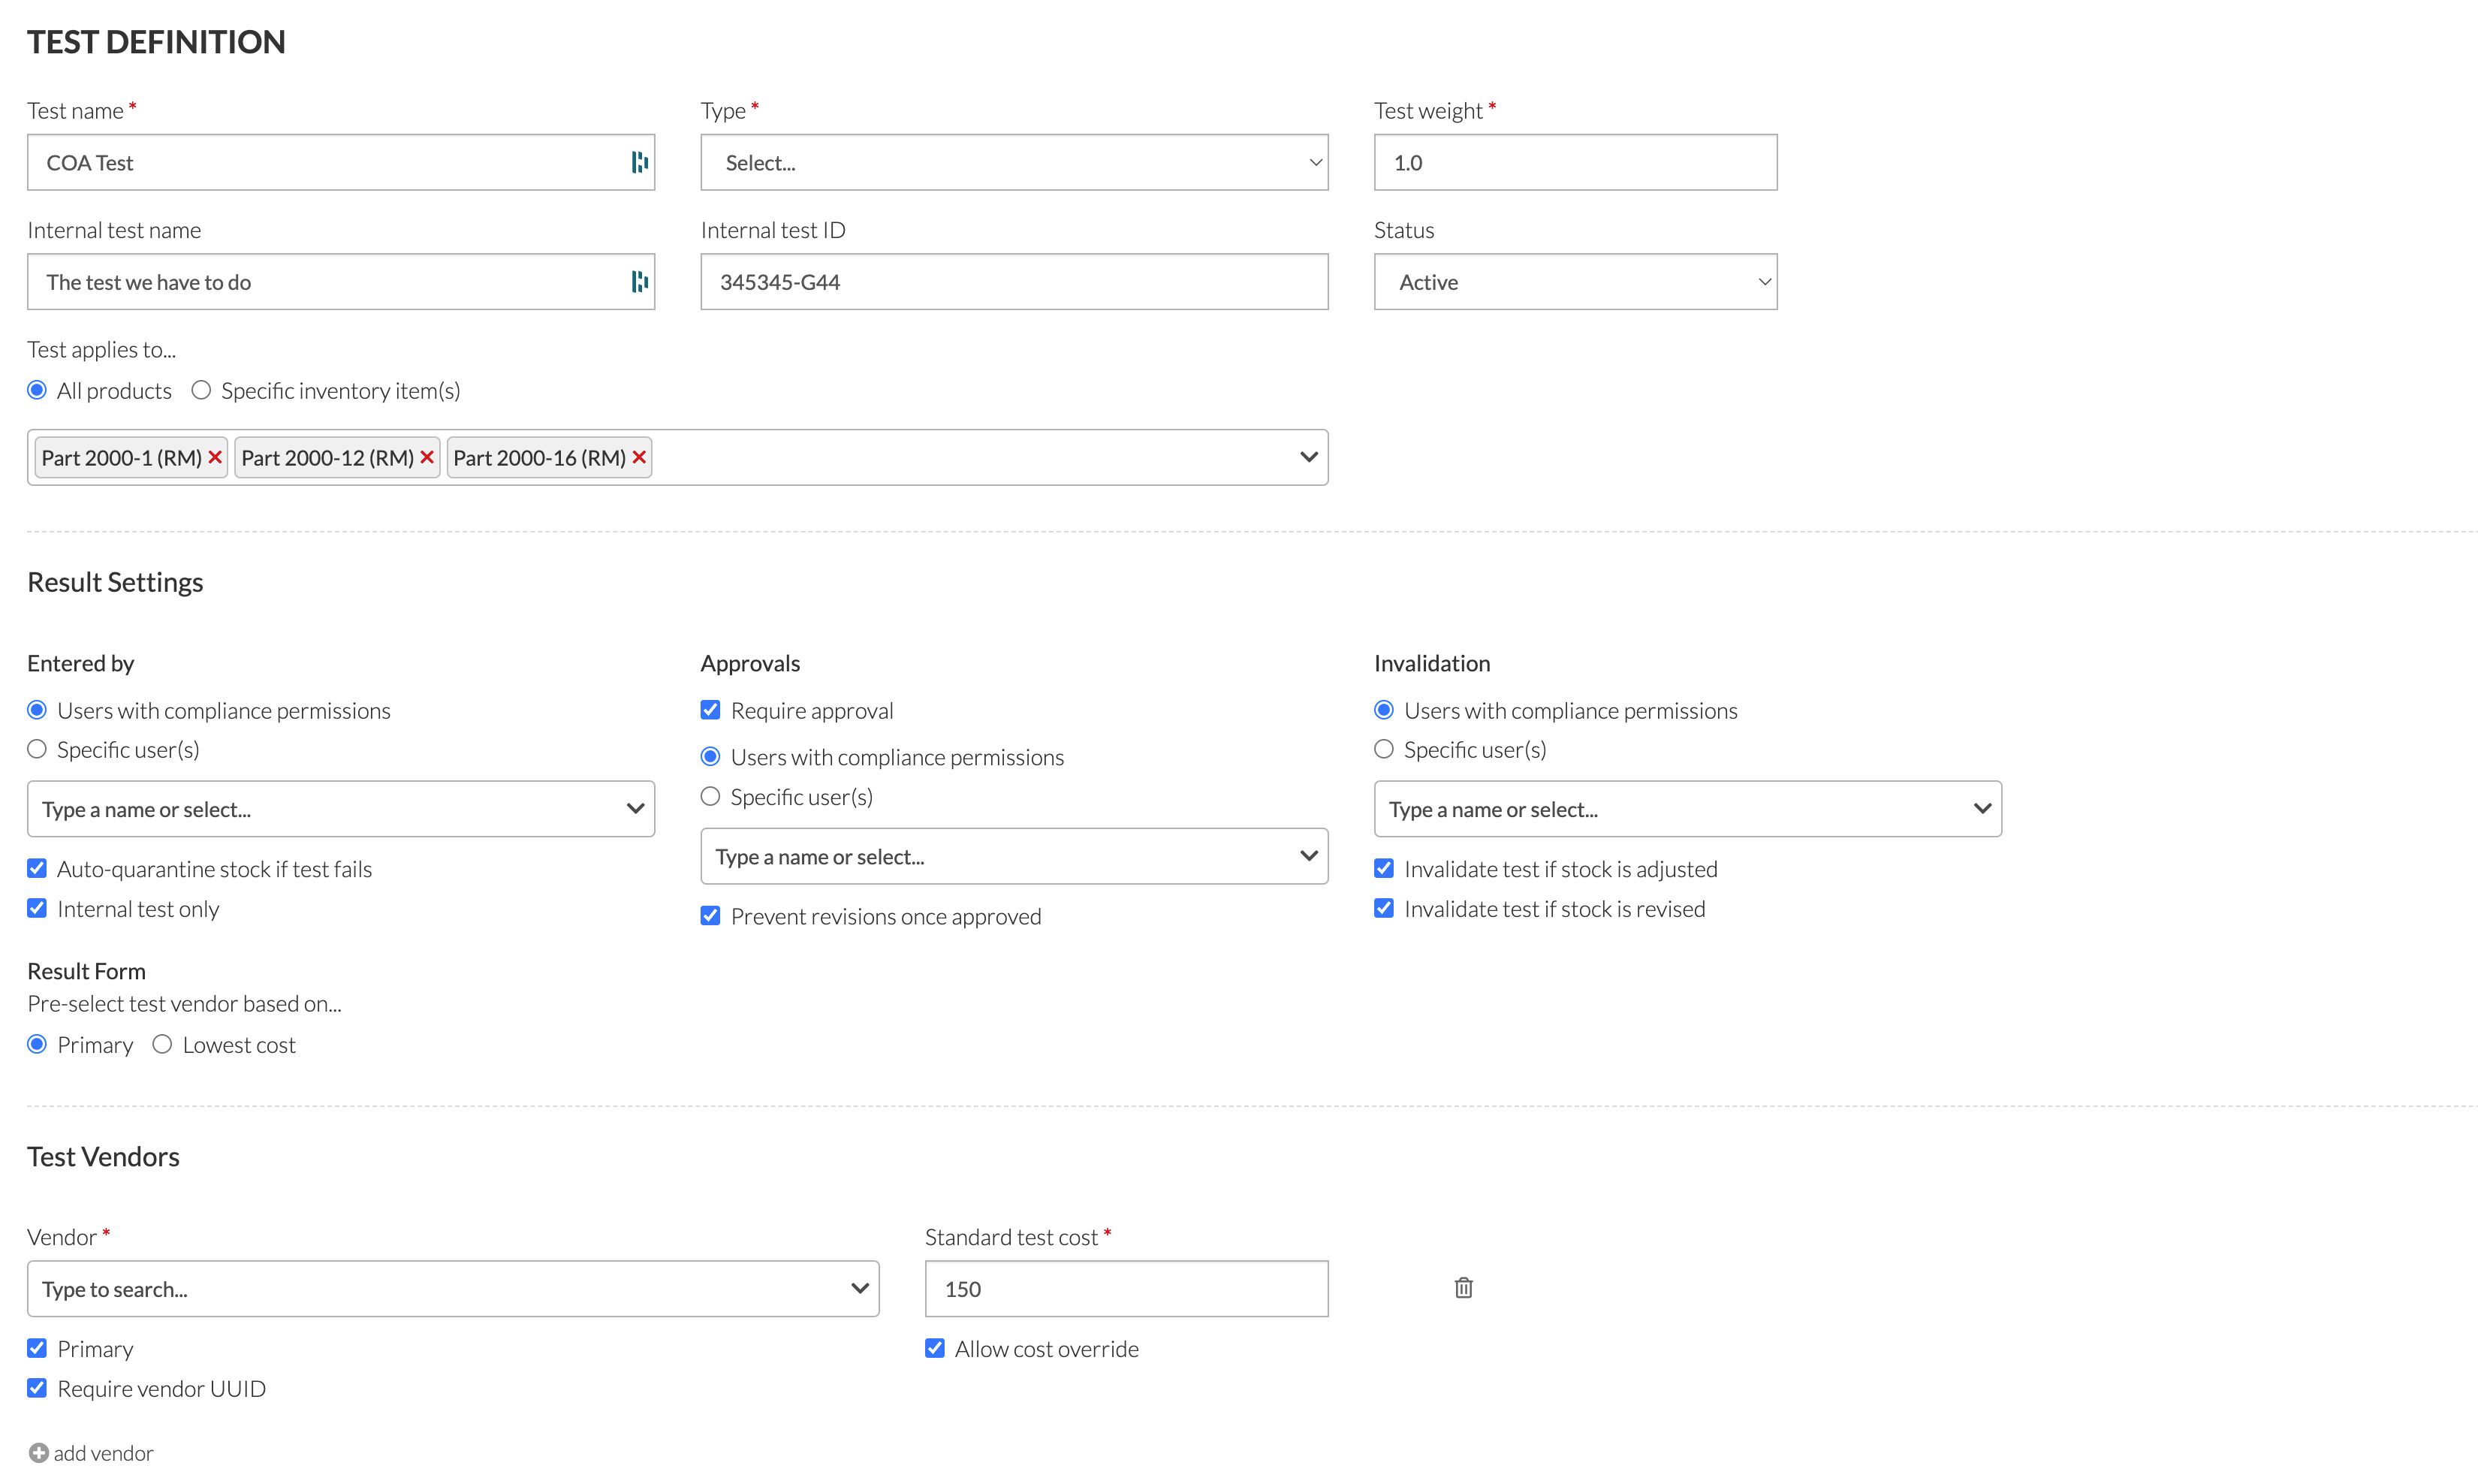Select Lowest cost for pre-selecting test vendor

[x=162, y=1044]
